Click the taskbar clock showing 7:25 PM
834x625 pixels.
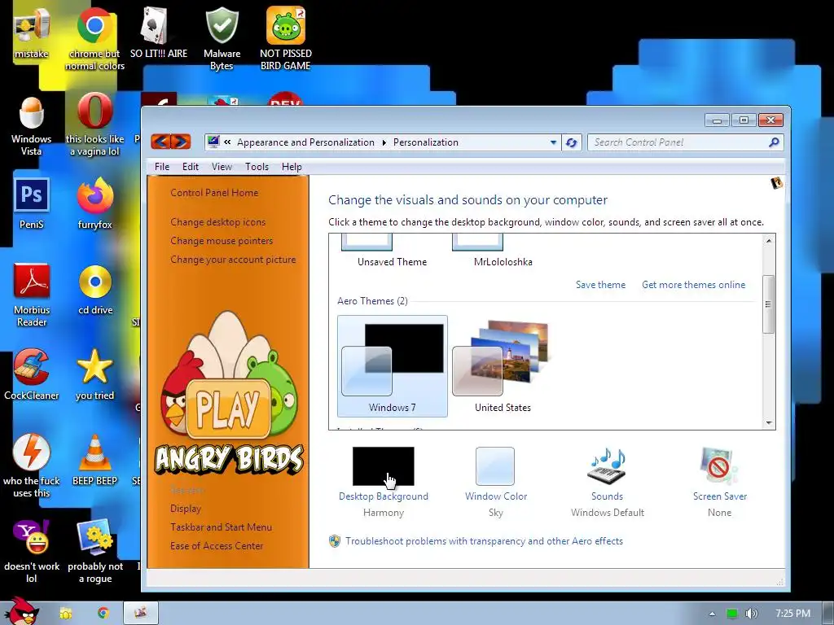pos(792,614)
